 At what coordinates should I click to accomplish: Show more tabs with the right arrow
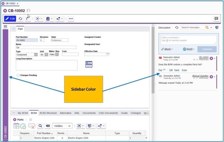[148, 113]
